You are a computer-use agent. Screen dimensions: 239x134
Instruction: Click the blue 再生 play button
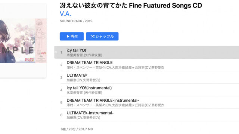click(72, 36)
